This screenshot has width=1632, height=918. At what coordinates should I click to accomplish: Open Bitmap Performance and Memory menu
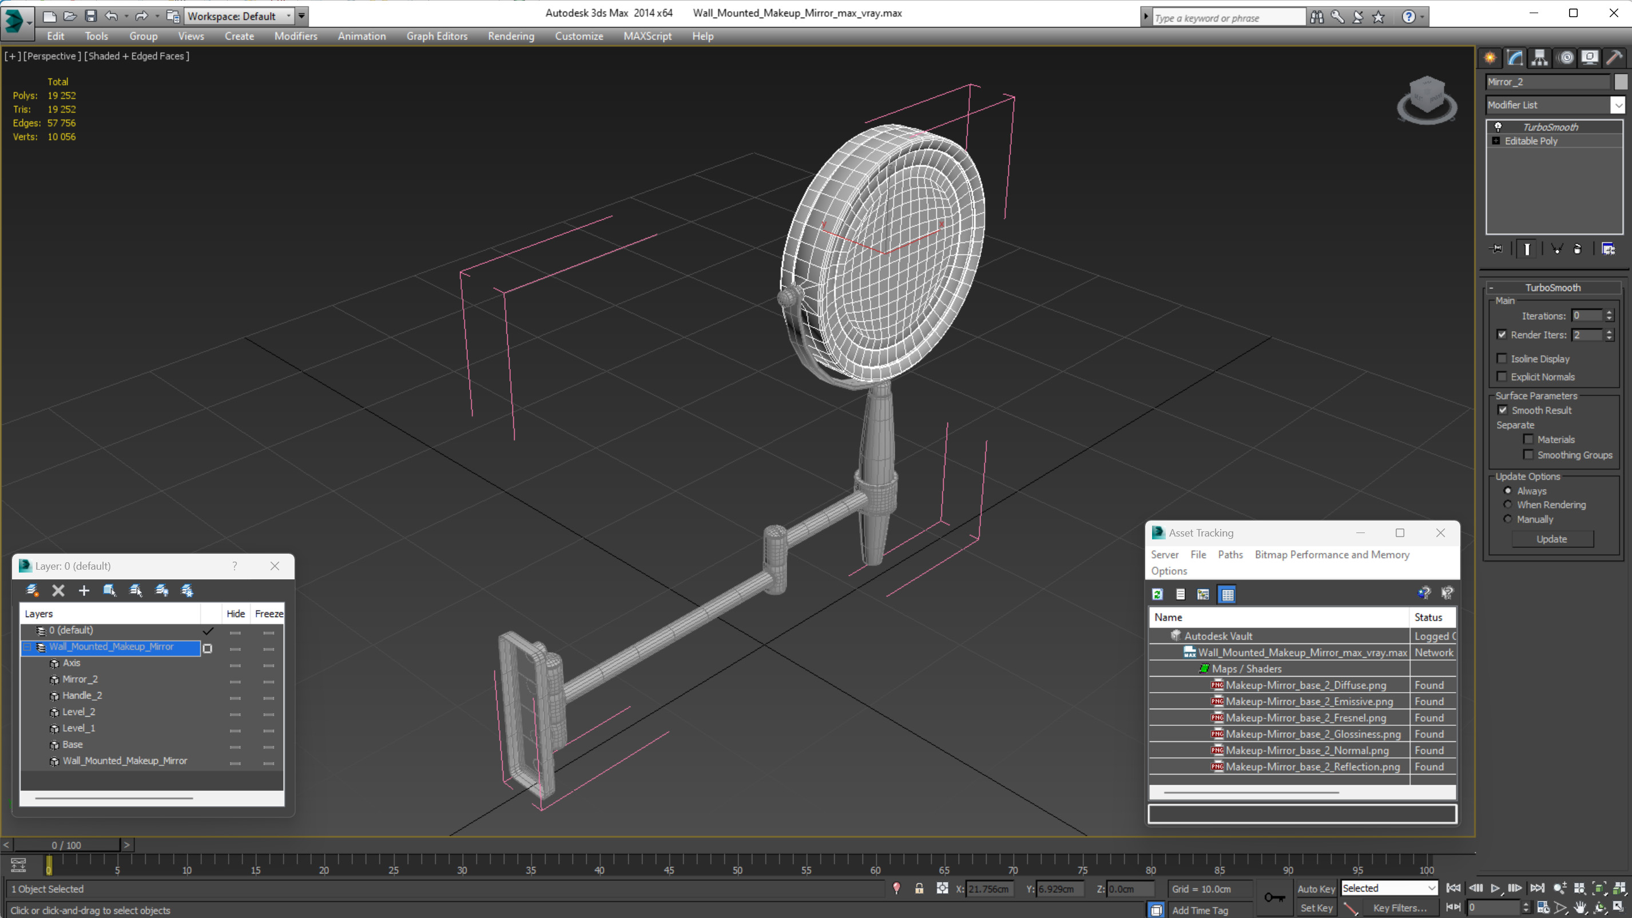point(1332,554)
